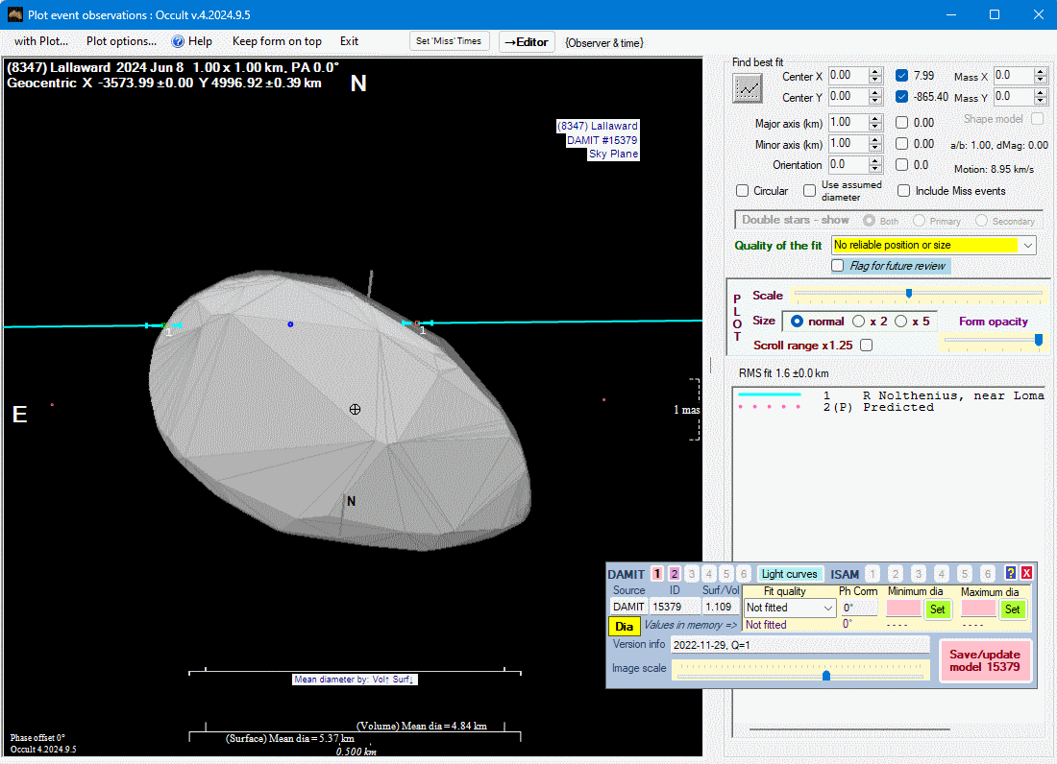Tick Flag for future review checkbox
This screenshot has width=1057, height=764.
point(838,266)
